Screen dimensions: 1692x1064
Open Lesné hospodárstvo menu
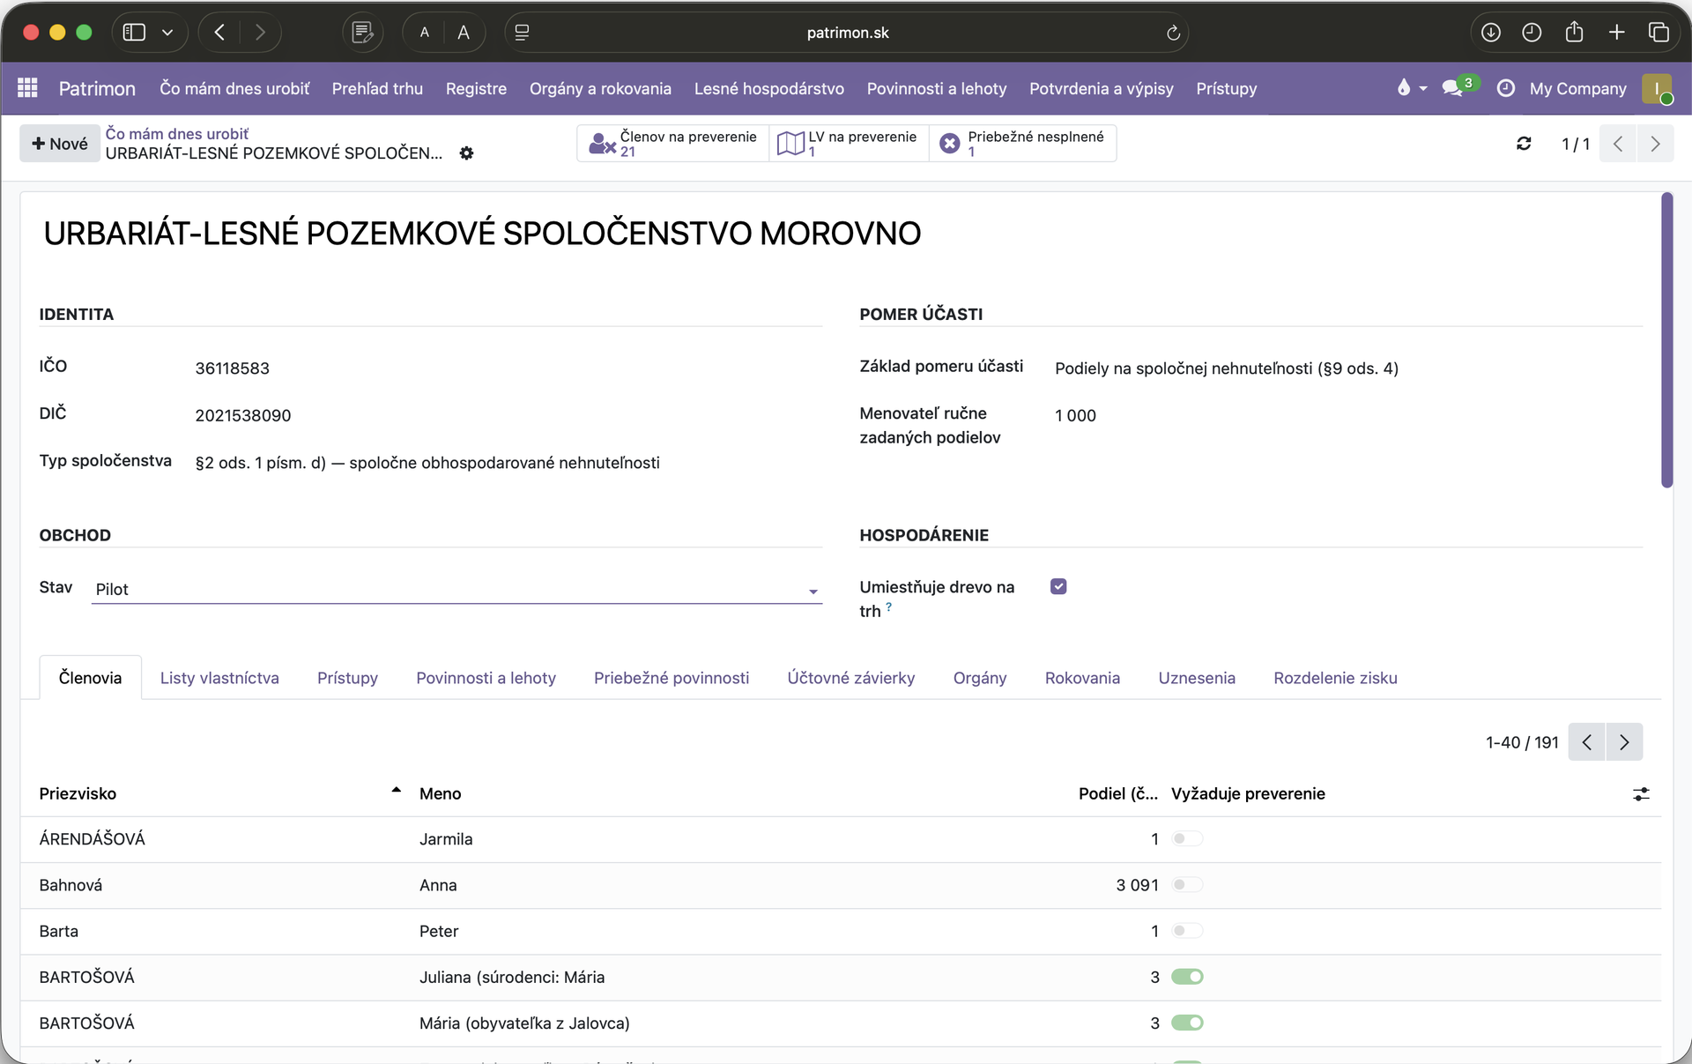(768, 88)
